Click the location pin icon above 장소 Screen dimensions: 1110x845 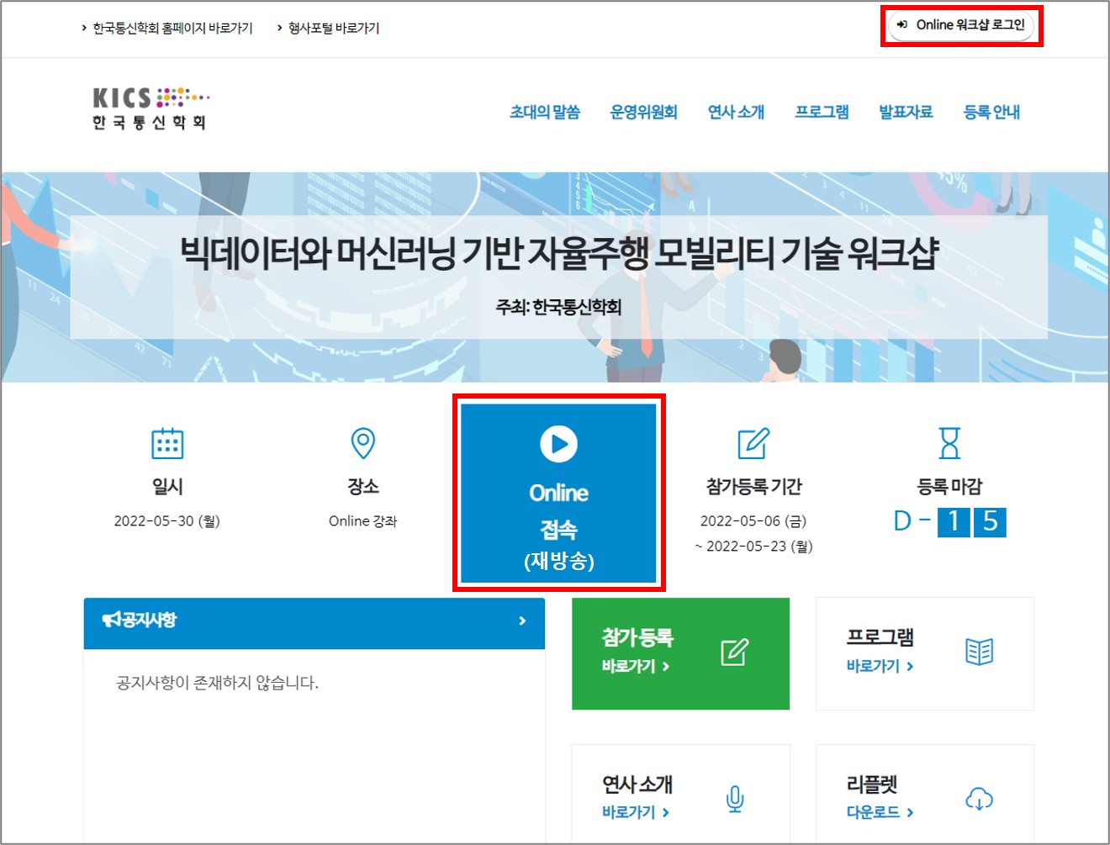[x=362, y=443]
